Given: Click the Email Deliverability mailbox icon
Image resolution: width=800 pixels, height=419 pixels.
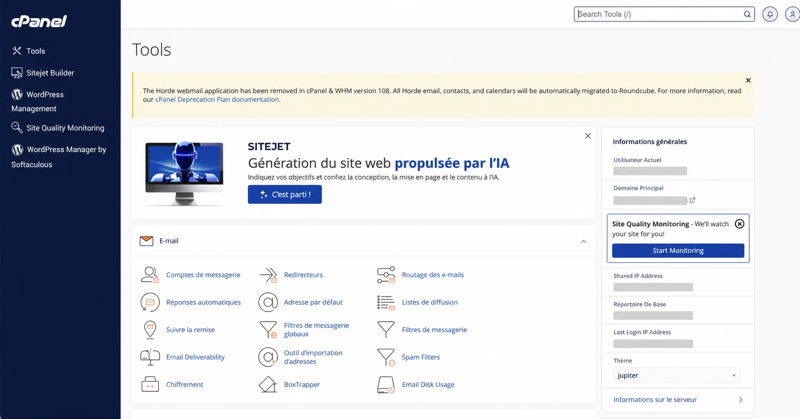Looking at the screenshot, I should 150,357.
